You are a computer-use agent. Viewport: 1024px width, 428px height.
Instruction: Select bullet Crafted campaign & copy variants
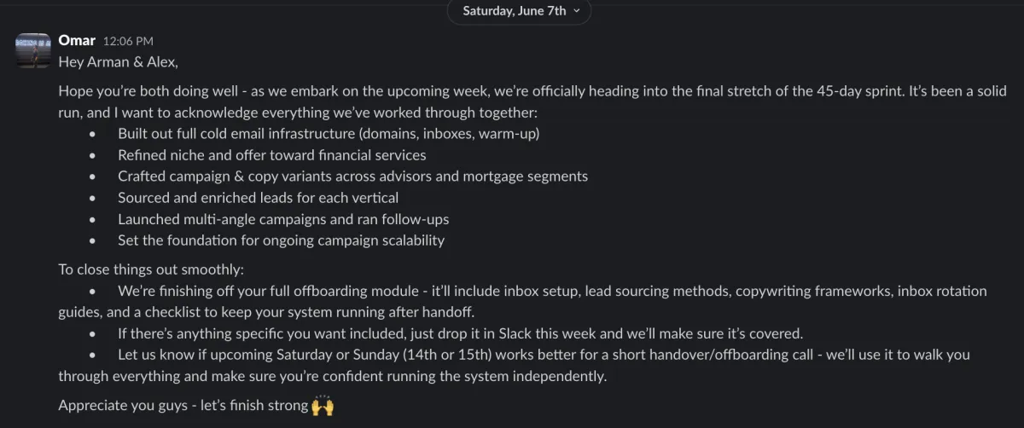pyautogui.click(x=352, y=176)
